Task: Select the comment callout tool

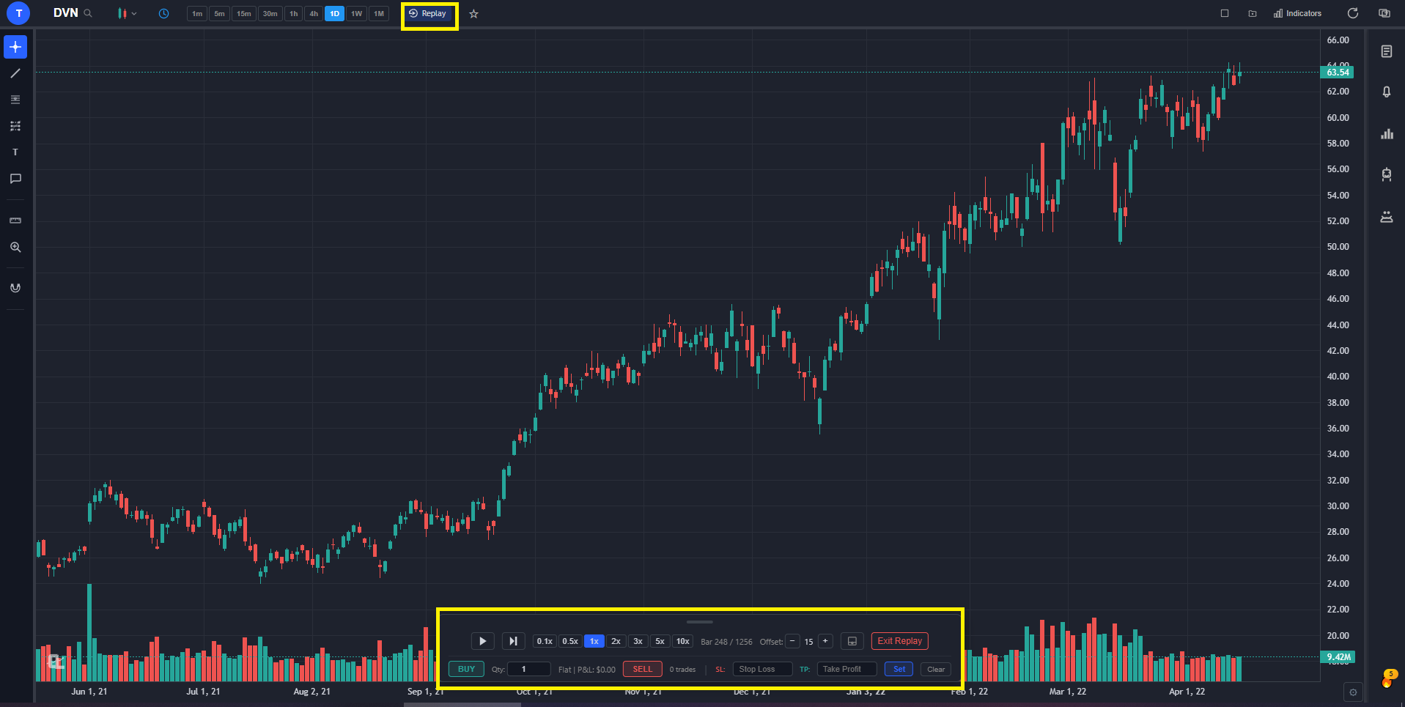Action: (15, 179)
